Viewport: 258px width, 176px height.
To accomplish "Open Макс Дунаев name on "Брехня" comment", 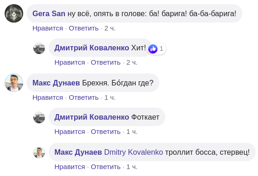I will click(56, 83).
